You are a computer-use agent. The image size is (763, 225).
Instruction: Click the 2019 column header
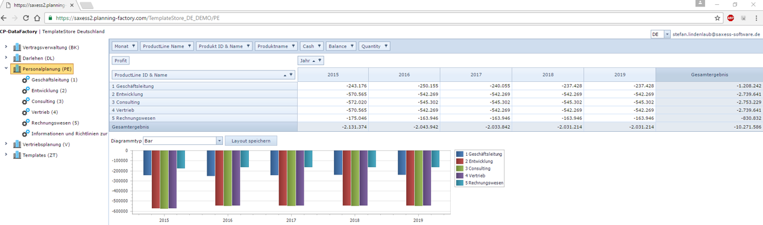[620, 75]
